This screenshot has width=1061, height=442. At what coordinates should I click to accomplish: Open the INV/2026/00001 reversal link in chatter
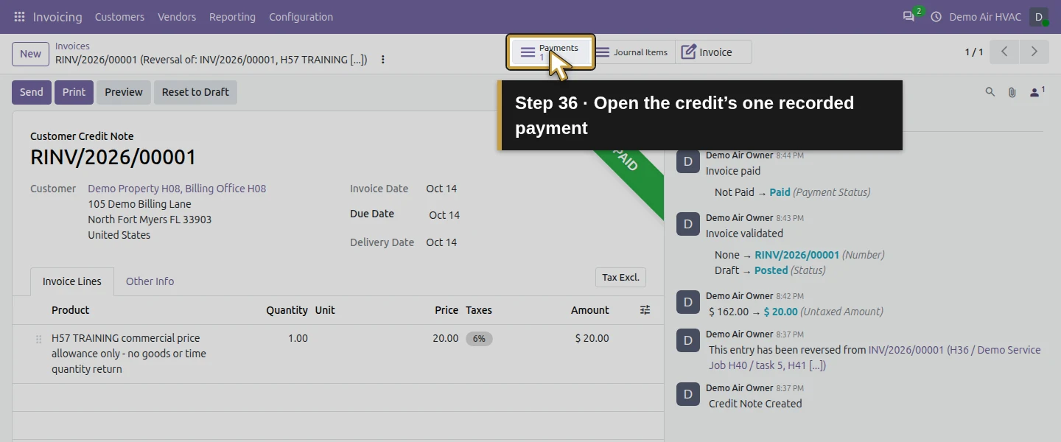point(875,357)
